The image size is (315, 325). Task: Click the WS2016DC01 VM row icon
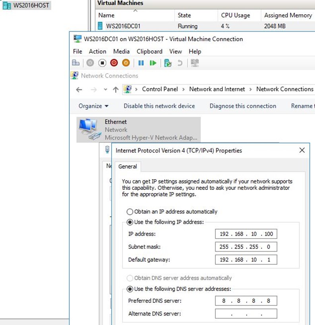coord(100,26)
